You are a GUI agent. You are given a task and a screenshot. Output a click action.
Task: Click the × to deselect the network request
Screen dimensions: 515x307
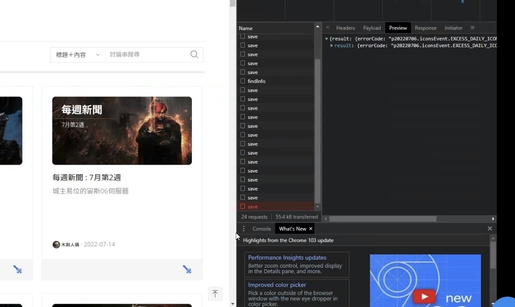[x=327, y=27]
